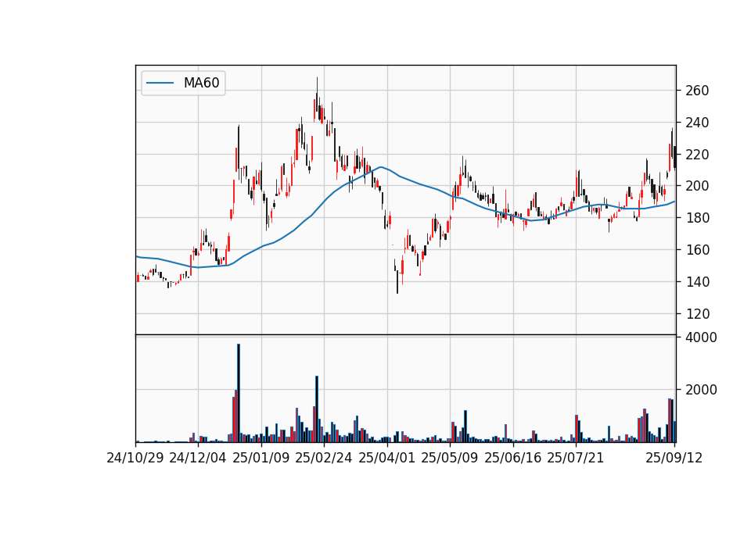Click the MA60 legend label
This screenshot has height=539, width=751.
point(201,83)
